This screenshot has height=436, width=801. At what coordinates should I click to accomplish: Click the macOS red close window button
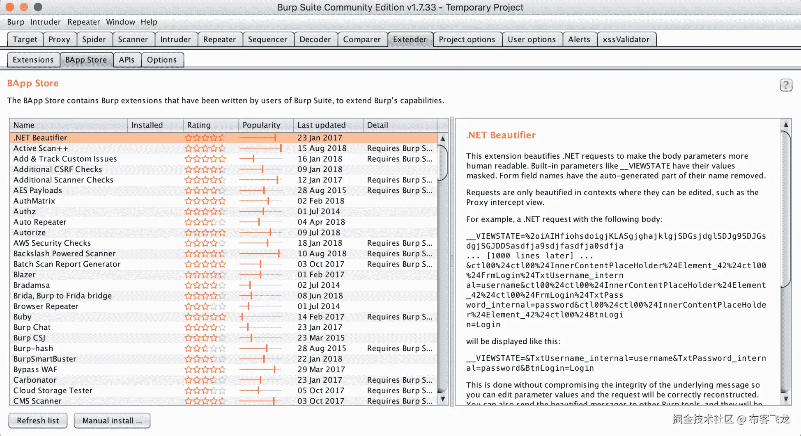pyautogui.click(x=10, y=7)
